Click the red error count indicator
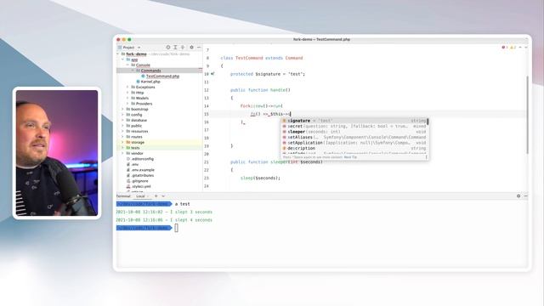The width and height of the screenshot is (544, 306). click(x=505, y=48)
